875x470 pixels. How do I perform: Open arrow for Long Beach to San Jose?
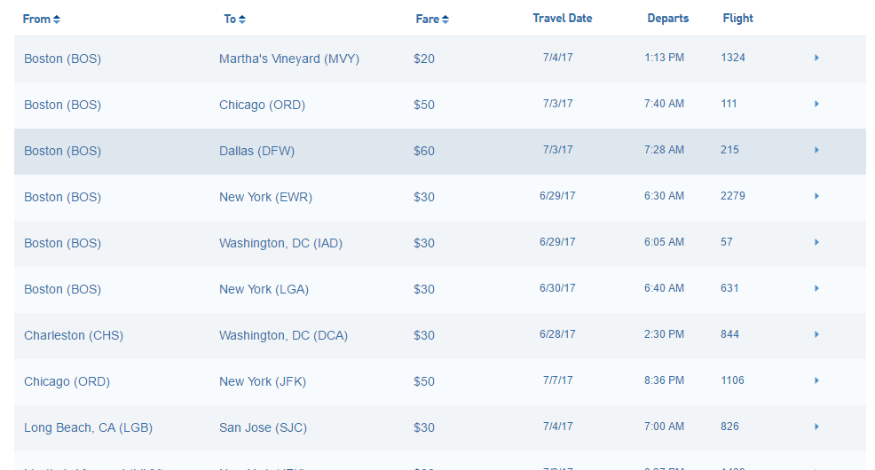pyautogui.click(x=816, y=427)
